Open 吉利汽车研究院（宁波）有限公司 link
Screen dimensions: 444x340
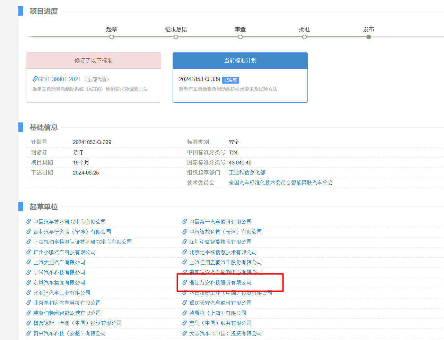click(72, 232)
